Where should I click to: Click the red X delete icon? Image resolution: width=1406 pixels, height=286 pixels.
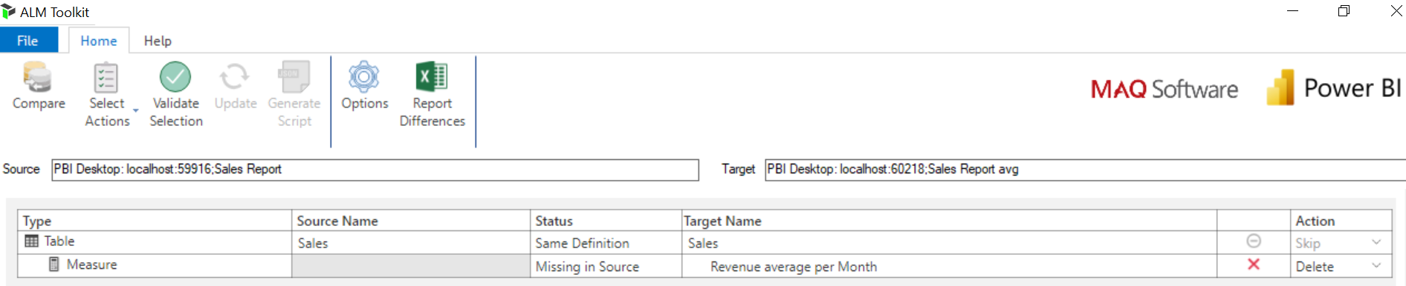coord(1254,265)
